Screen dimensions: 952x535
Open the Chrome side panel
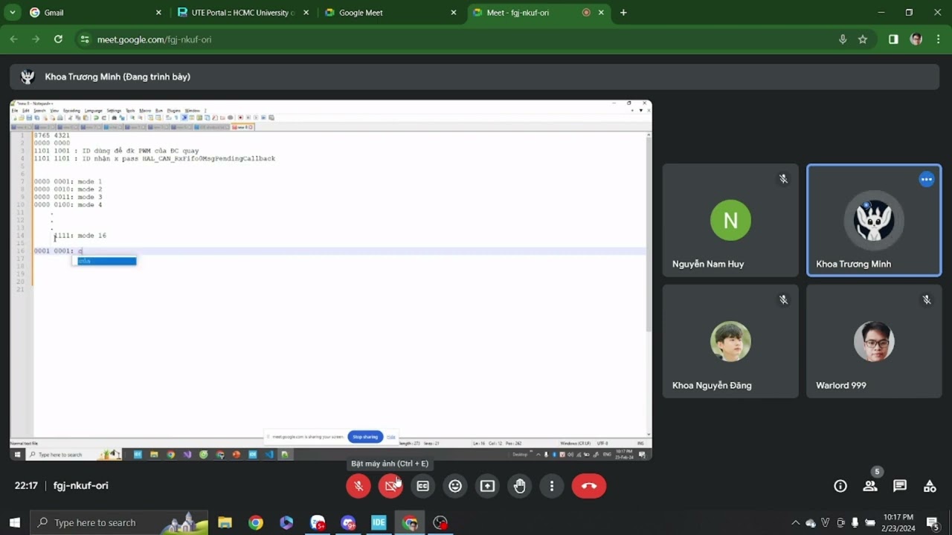click(893, 39)
